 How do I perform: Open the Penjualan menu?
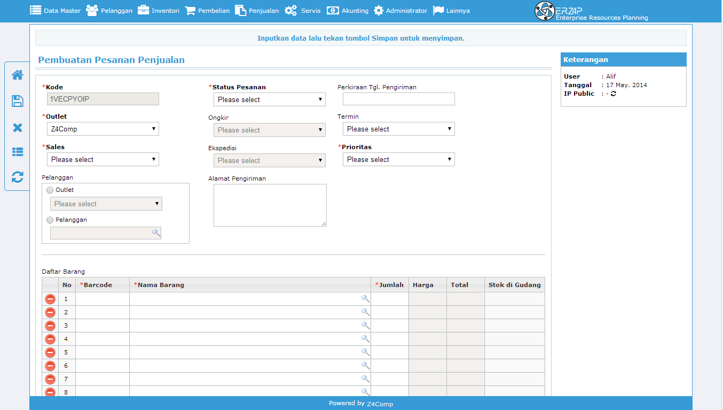(x=257, y=10)
